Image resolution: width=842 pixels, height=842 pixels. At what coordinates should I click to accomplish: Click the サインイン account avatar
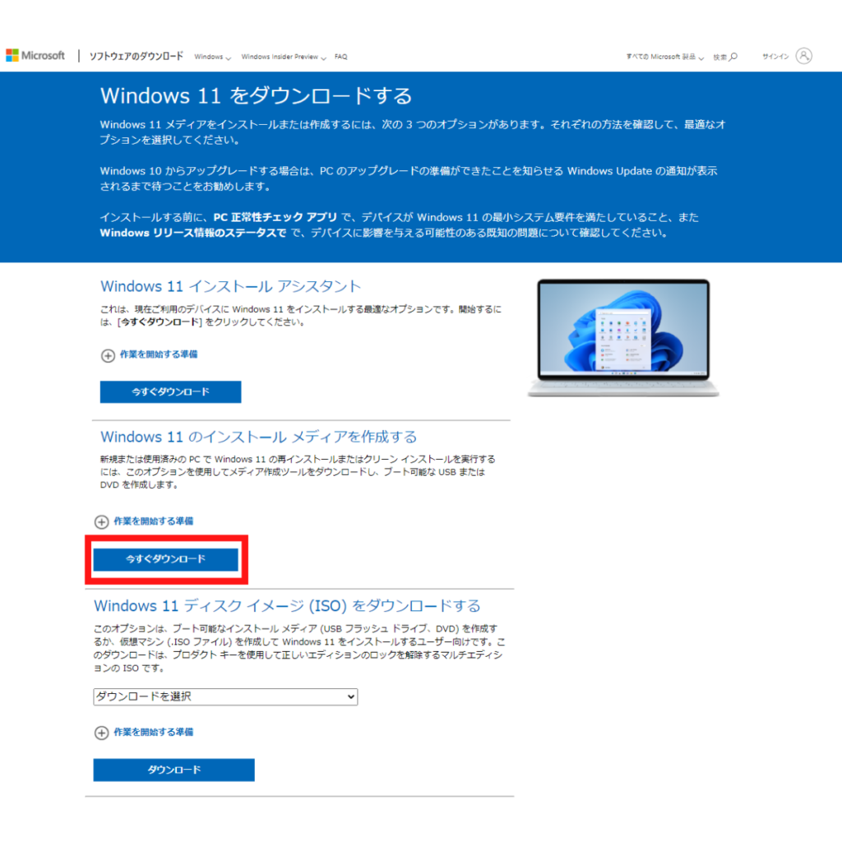pyautogui.click(x=803, y=56)
